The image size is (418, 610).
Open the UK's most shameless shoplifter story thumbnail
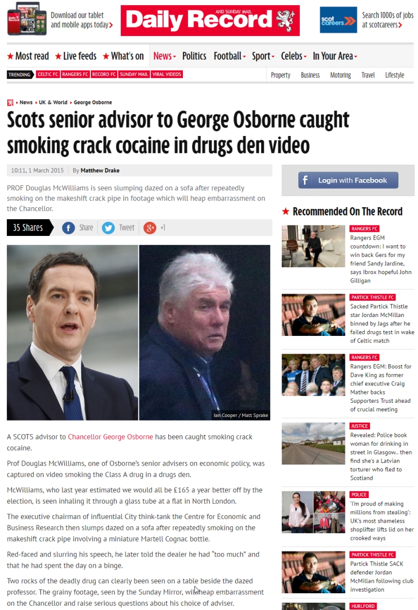coord(313,512)
